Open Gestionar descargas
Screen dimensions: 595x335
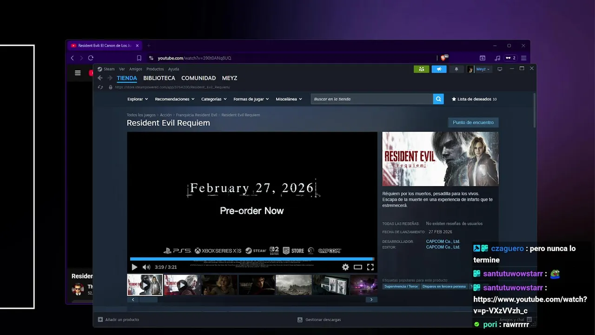pyautogui.click(x=319, y=320)
